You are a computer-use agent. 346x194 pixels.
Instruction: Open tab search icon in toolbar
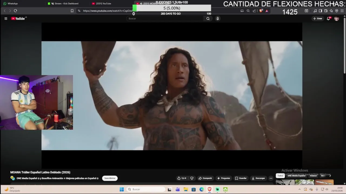pos(306,11)
